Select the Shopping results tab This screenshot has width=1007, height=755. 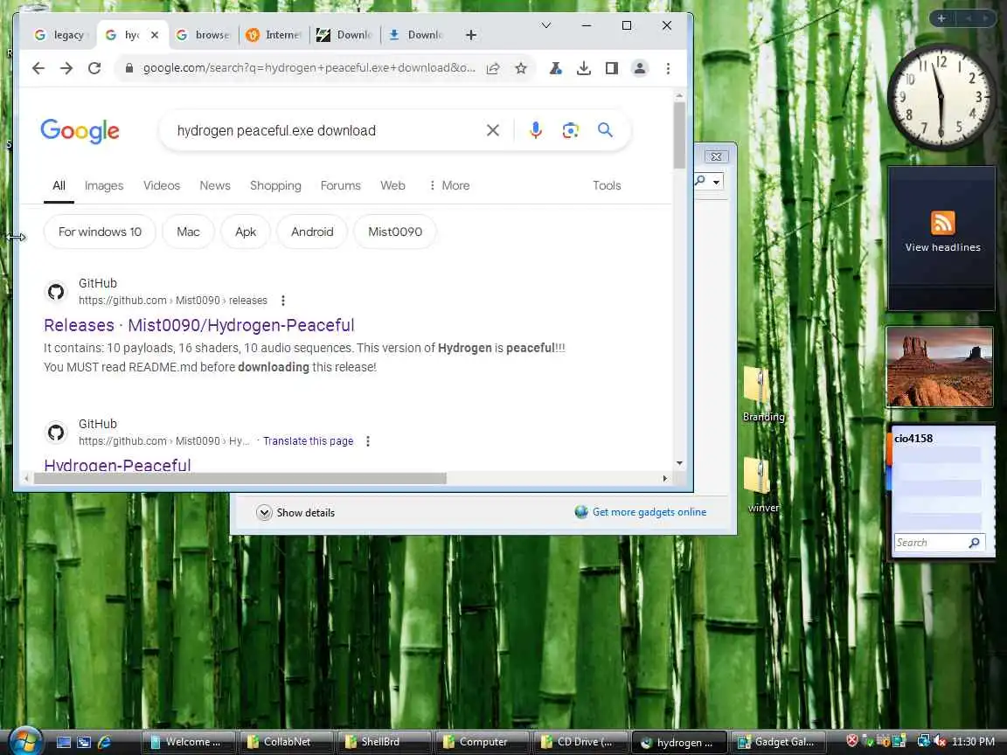[275, 185]
